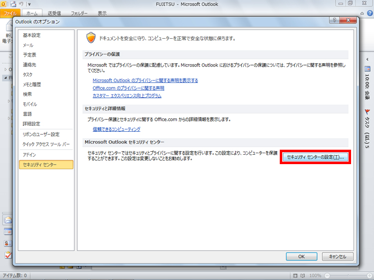Click the アイテム数: 0 status bar text
This screenshot has height=280, width=374.
(x=15, y=276)
